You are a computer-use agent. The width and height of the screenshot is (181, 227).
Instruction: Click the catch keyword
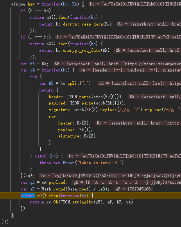[41, 156]
